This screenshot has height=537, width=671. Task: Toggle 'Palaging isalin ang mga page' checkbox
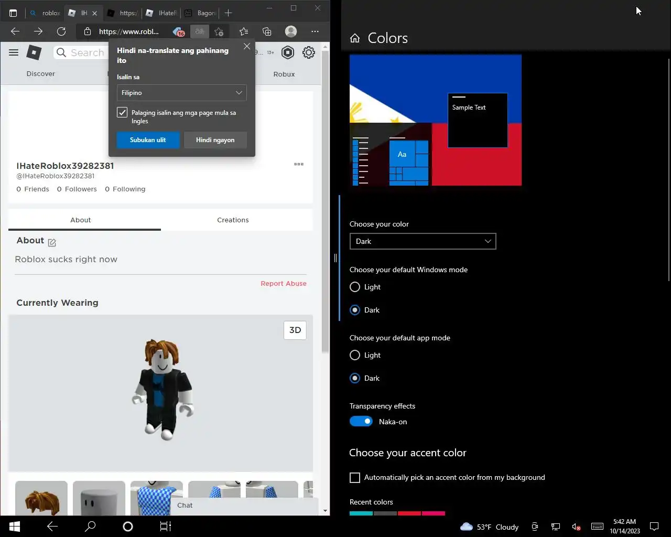122,112
